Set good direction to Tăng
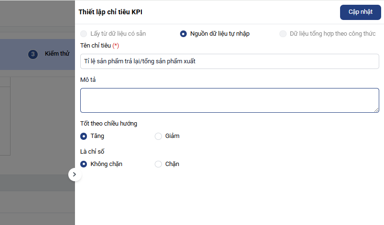Viewport: 384px width, 225px height. [84, 136]
